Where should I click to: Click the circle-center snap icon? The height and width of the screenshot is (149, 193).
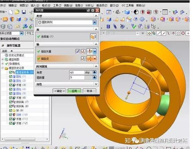point(178,33)
